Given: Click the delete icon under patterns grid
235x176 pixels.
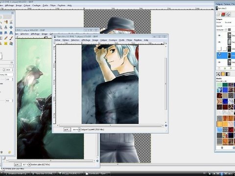Looking at the screenshot, I should (x=222, y=148).
